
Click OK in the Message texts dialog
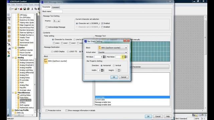[148, 116]
